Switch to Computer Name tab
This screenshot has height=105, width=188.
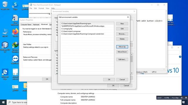tap(26, 24)
